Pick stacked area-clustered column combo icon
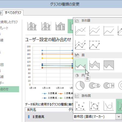This screenshot has width=122, height=122. click(60, 26)
